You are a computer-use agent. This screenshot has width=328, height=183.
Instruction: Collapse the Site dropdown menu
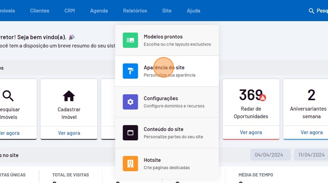point(167,11)
